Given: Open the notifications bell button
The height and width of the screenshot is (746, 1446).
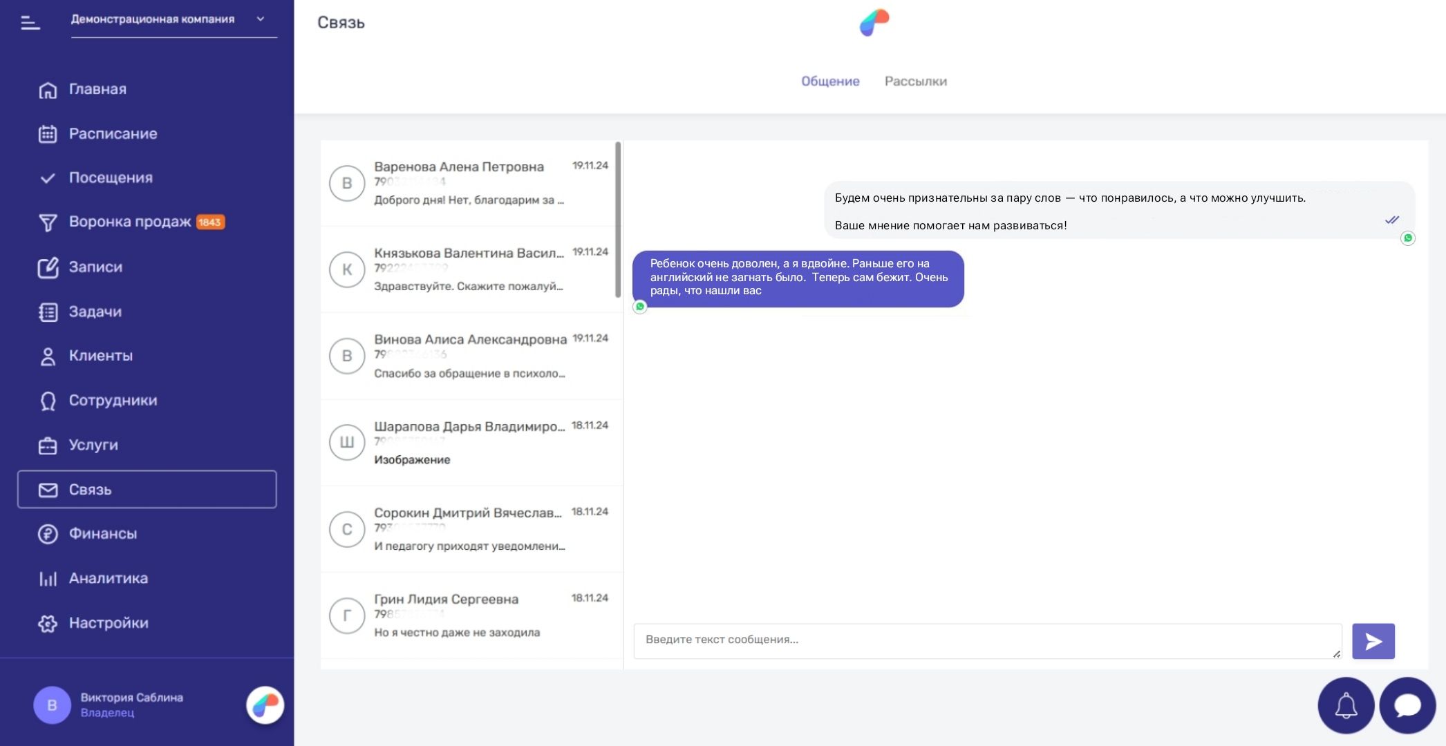Looking at the screenshot, I should (1345, 705).
